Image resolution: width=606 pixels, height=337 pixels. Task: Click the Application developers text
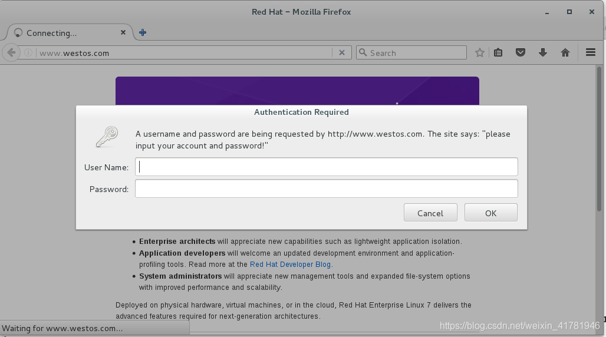point(182,253)
